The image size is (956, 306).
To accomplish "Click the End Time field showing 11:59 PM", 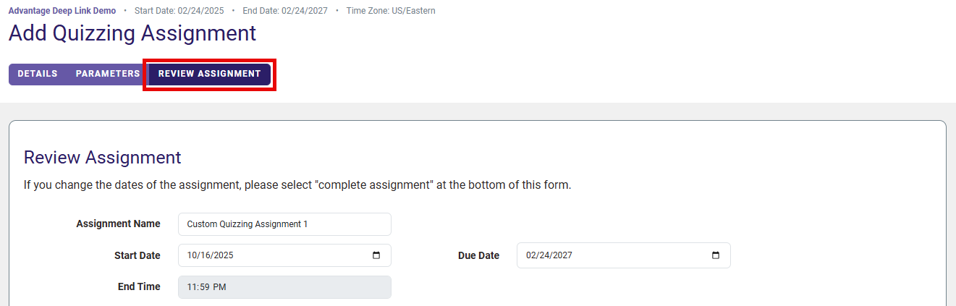I will pos(284,287).
